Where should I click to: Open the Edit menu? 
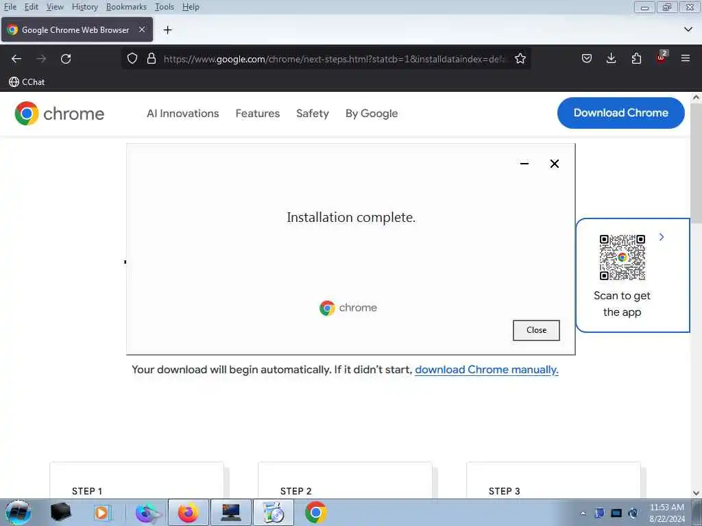click(x=32, y=7)
